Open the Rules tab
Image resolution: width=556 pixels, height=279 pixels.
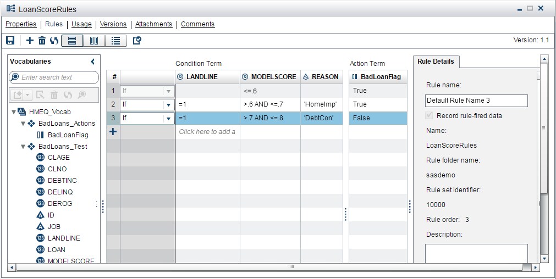pos(54,24)
